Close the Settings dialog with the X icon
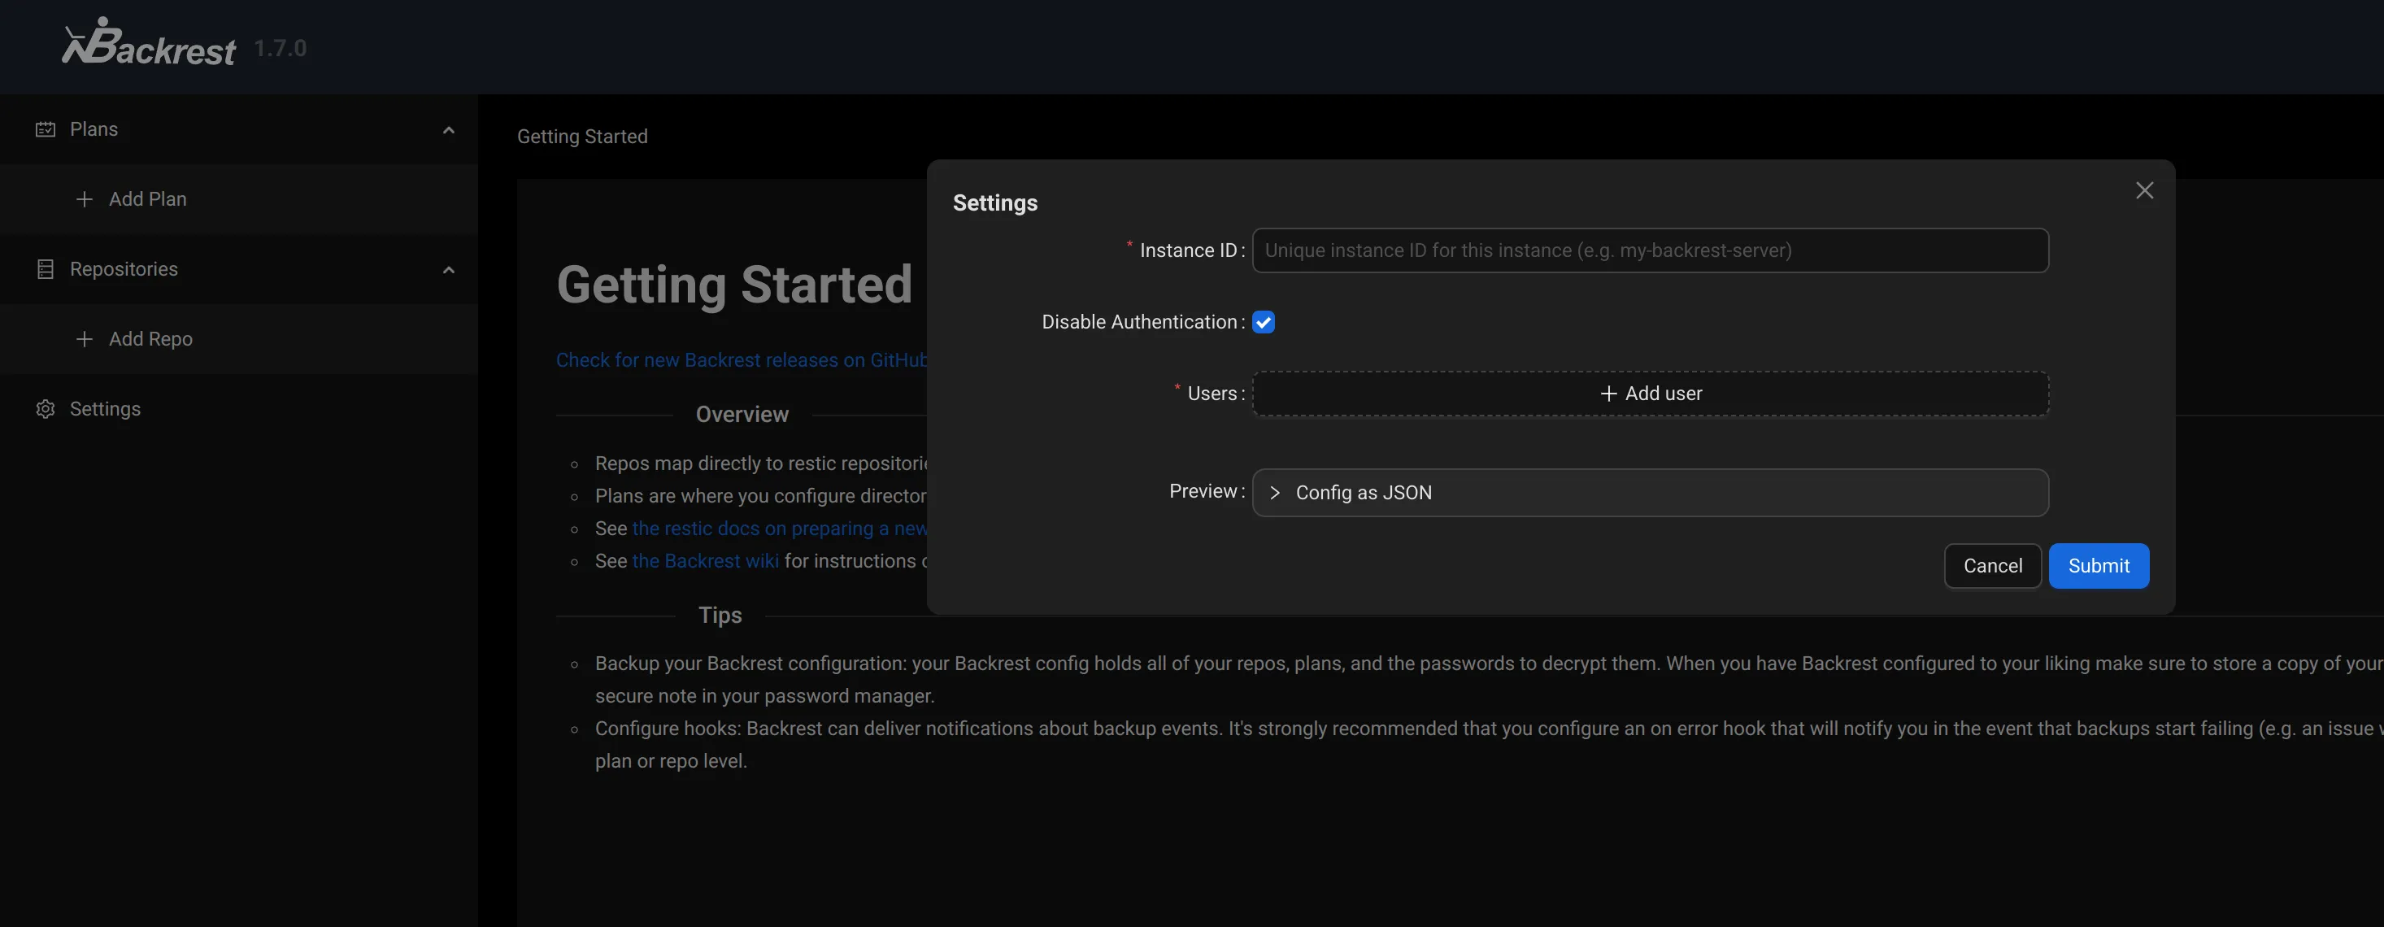This screenshot has height=927, width=2384. 2144,190
